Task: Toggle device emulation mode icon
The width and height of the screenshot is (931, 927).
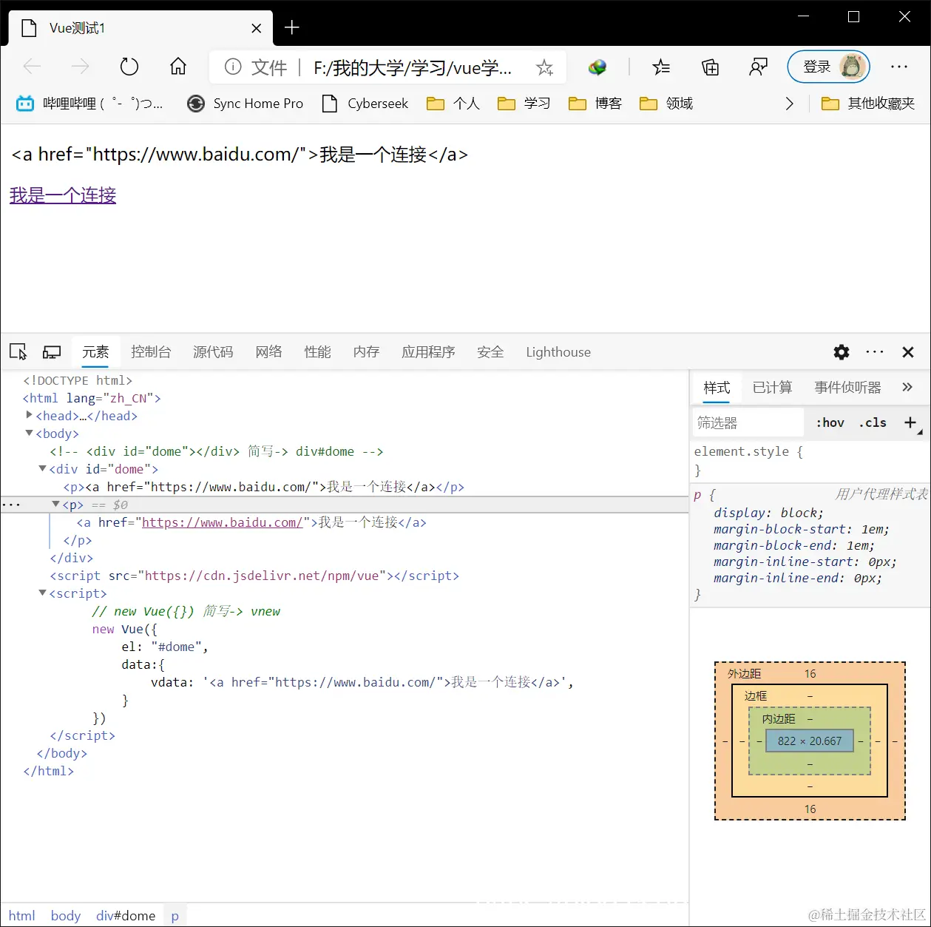Action: tap(52, 352)
